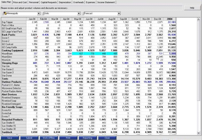Select the Day Tripper row label
Screen dimensions: 202x140
[x=14, y=22]
